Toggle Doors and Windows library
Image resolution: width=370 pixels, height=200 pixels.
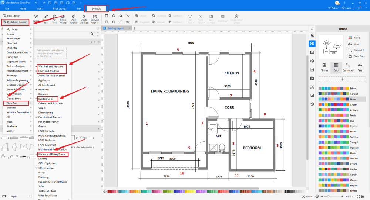(x=48, y=71)
